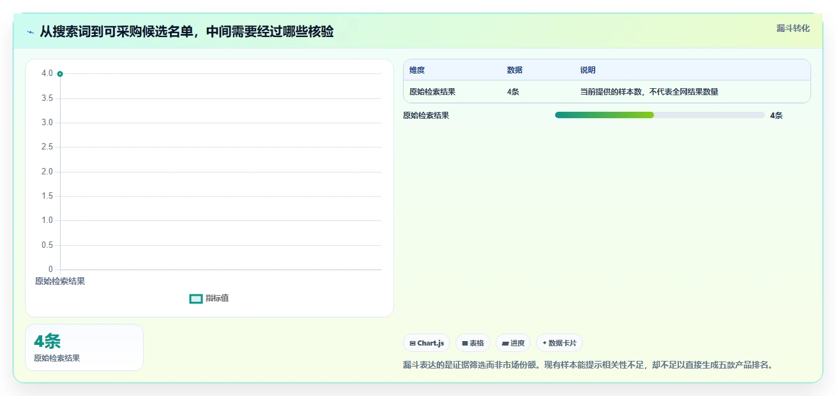Image resolution: width=836 pixels, height=396 pixels.
Task: Click the 4条 value beside progress bar
Action: pos(777,116)
